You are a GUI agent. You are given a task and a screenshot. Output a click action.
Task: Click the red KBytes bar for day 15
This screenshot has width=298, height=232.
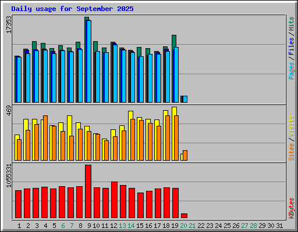pos(141,205)
